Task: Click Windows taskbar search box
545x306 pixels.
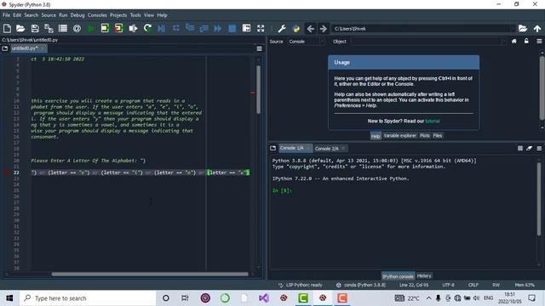Action: 88,298
